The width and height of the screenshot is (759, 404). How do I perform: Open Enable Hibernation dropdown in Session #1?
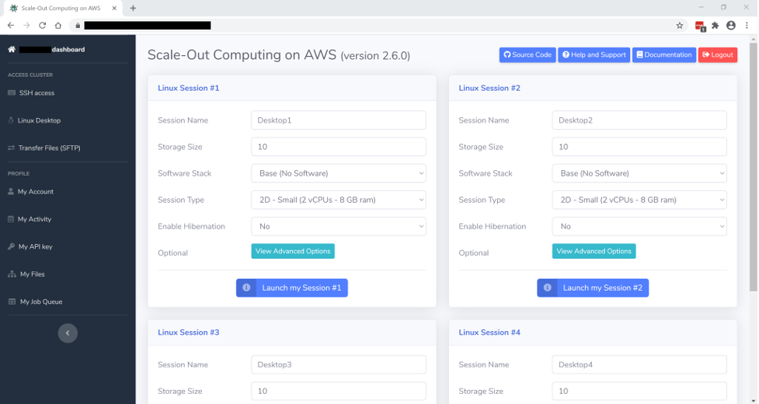pos(339,226)
